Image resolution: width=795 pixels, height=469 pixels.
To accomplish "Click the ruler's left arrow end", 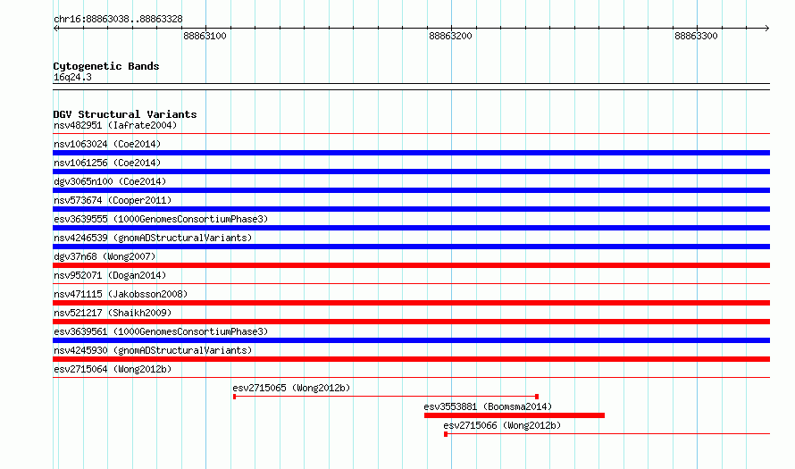I will pyautogui.click(x=55, y=28).
